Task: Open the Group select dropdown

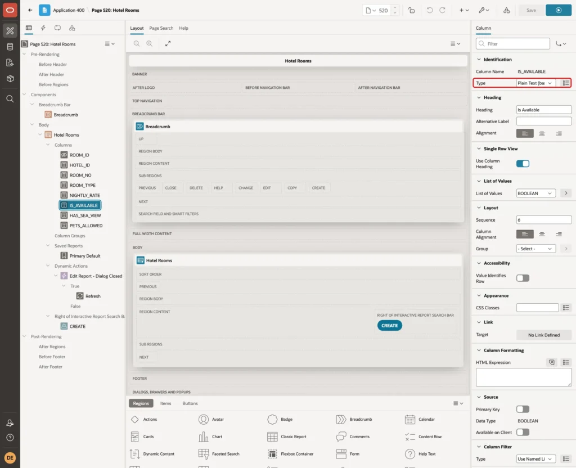Action: coord(535,249)
